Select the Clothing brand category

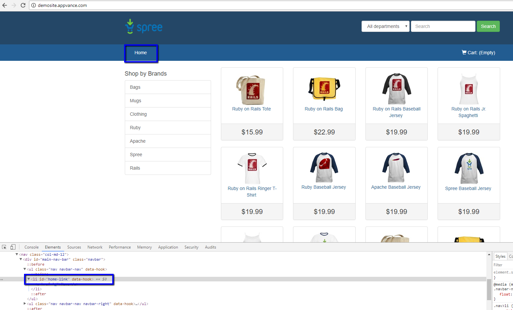(168, 114)
